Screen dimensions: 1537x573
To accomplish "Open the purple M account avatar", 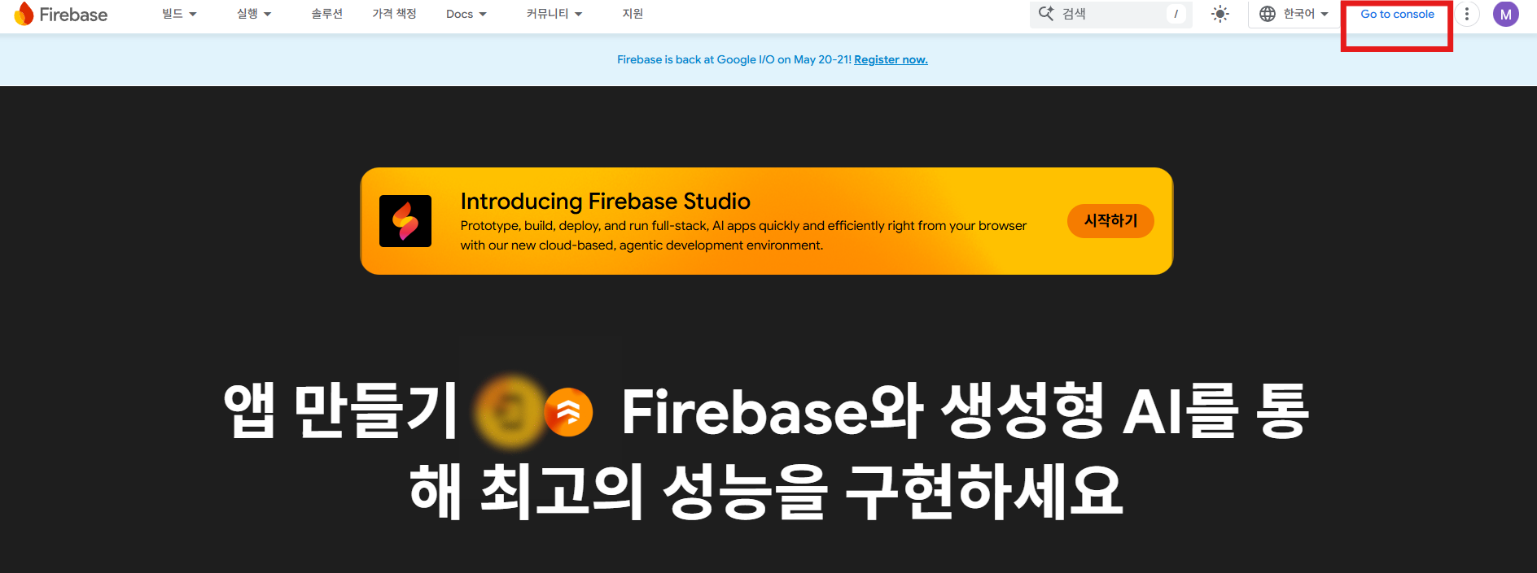I will [x=1506, y=14].
